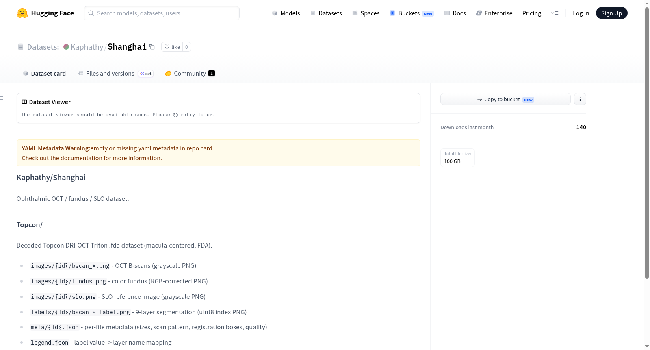This screenshot has height=350, width=650.
Task: Open the Datasets page from navbar
Action: 326,13
